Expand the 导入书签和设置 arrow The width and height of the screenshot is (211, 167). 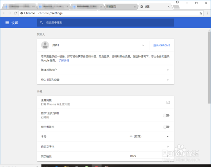coord(168,80)
